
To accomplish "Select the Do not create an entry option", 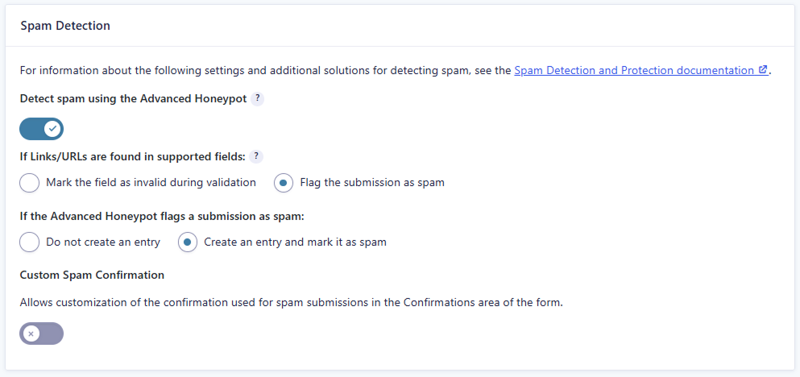I will tap(30, 242).
